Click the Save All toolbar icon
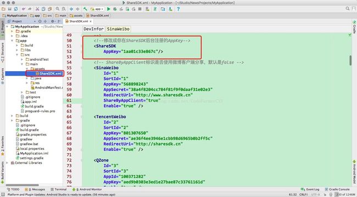The image size is (357, 197). [9, 9]
